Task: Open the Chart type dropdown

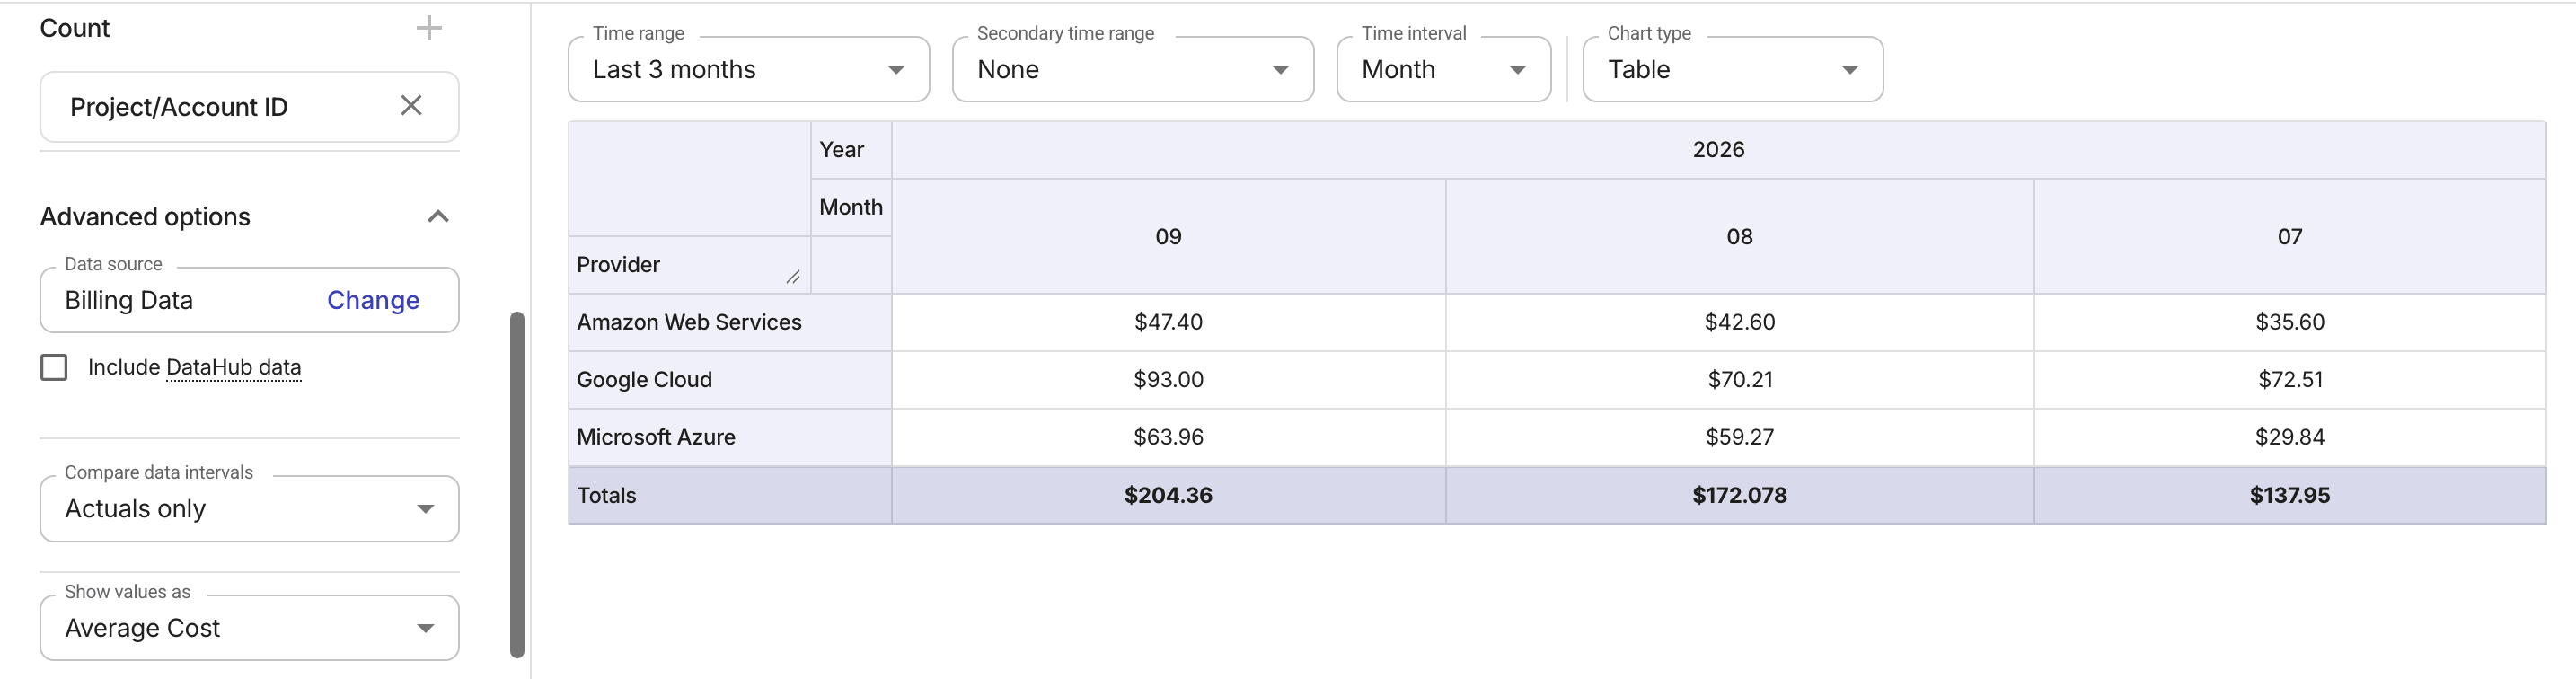Action: [x=1732, y=69]
